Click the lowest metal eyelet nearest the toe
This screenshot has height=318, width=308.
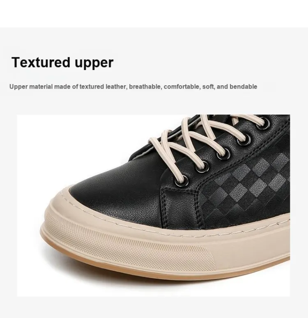pos(182,181)
